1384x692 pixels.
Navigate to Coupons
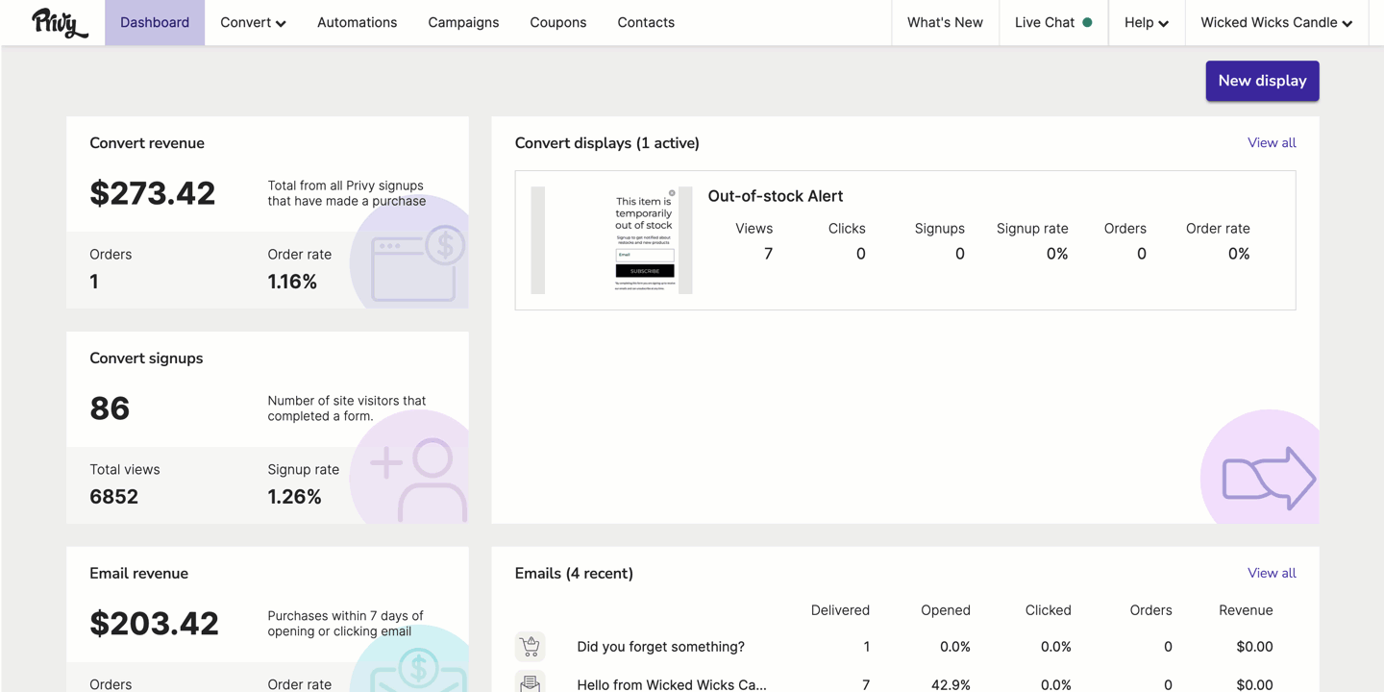pyautogui.click(x=557, y=22)
